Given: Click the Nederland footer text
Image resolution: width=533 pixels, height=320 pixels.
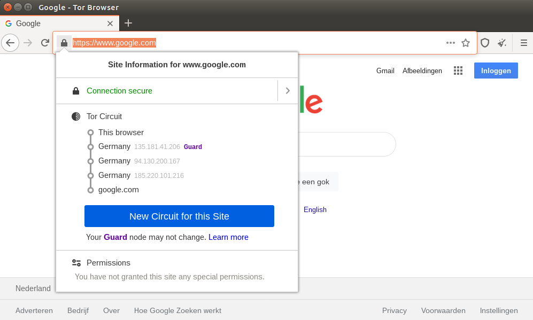Looking at the screenshot, I should [33, 288].
